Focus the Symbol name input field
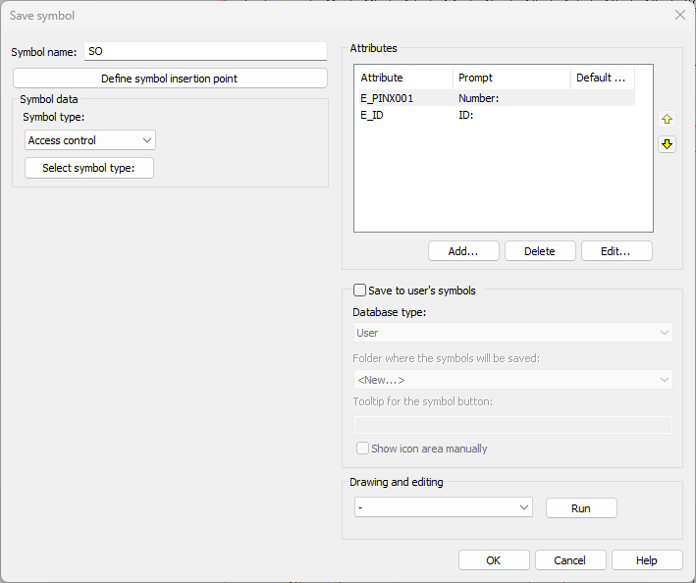Screen dimensions: 696x583 click(205, 51)
